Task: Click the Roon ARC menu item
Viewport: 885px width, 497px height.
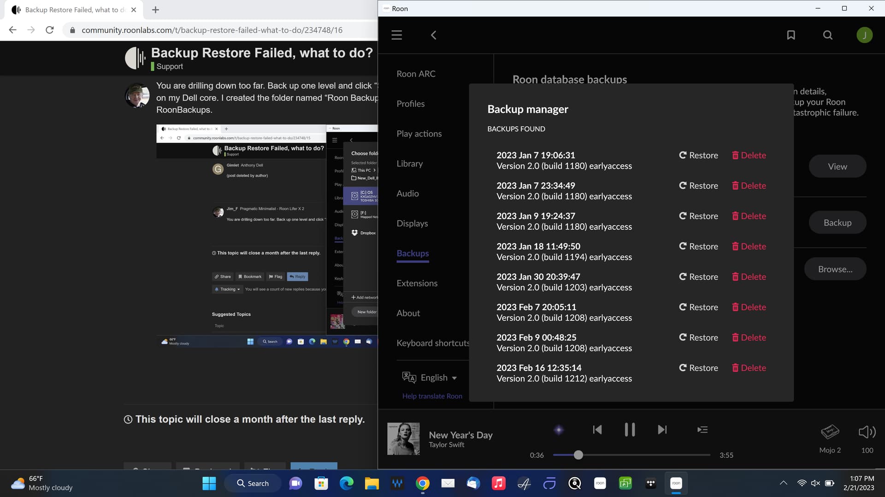Action: pyautogui.click(x=416, y=74)
